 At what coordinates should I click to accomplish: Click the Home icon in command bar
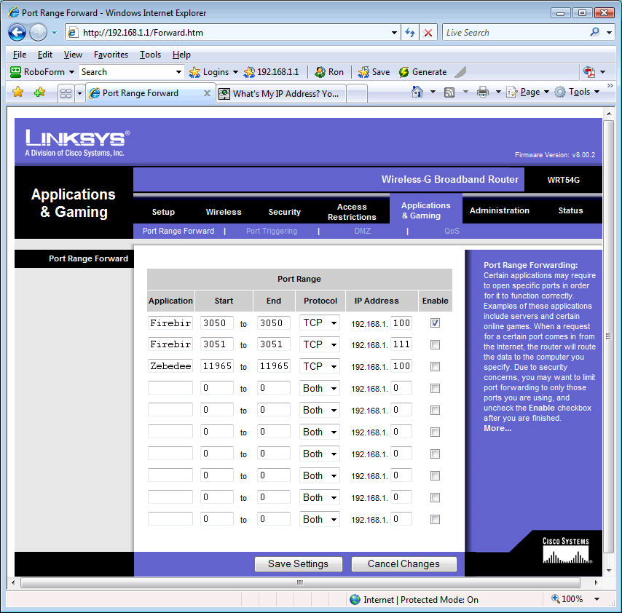click(417, 92)
